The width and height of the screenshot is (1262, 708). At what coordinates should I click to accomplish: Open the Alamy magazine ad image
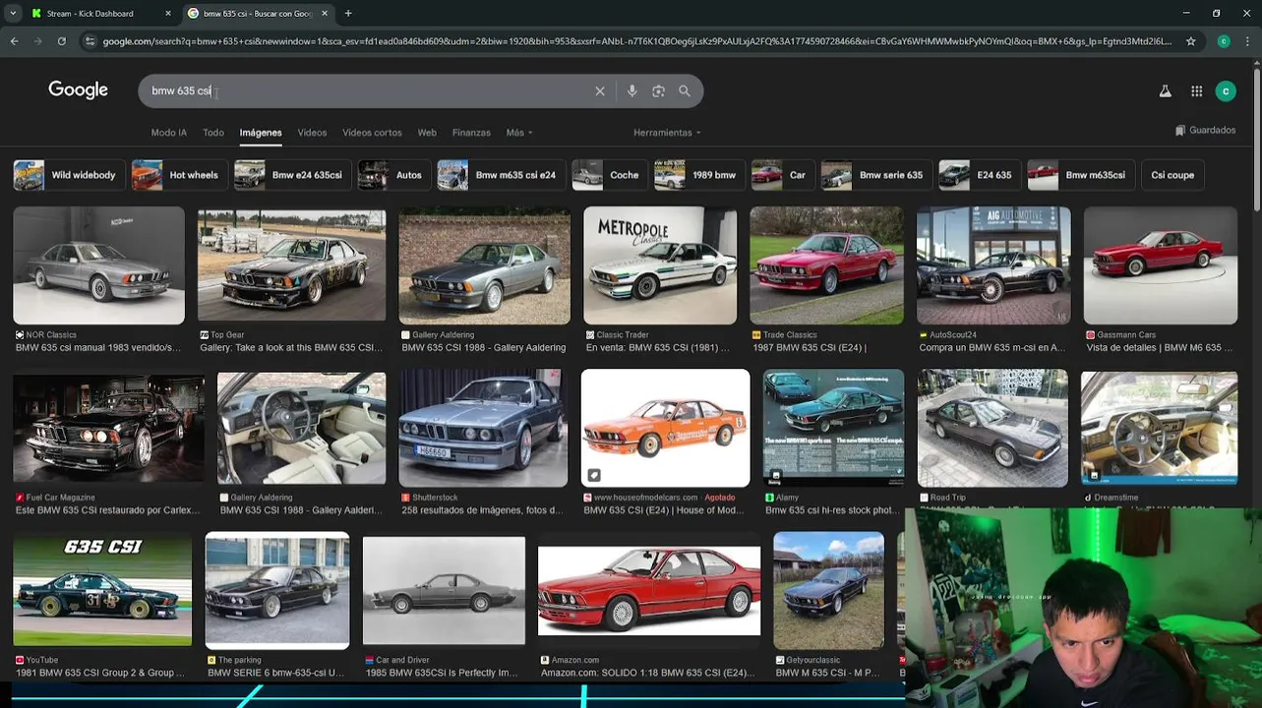point(834,429)
